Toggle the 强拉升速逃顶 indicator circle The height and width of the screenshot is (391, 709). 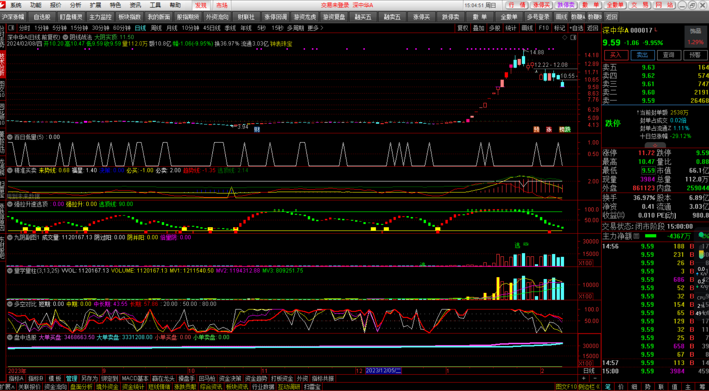click(x=10, y=204)
